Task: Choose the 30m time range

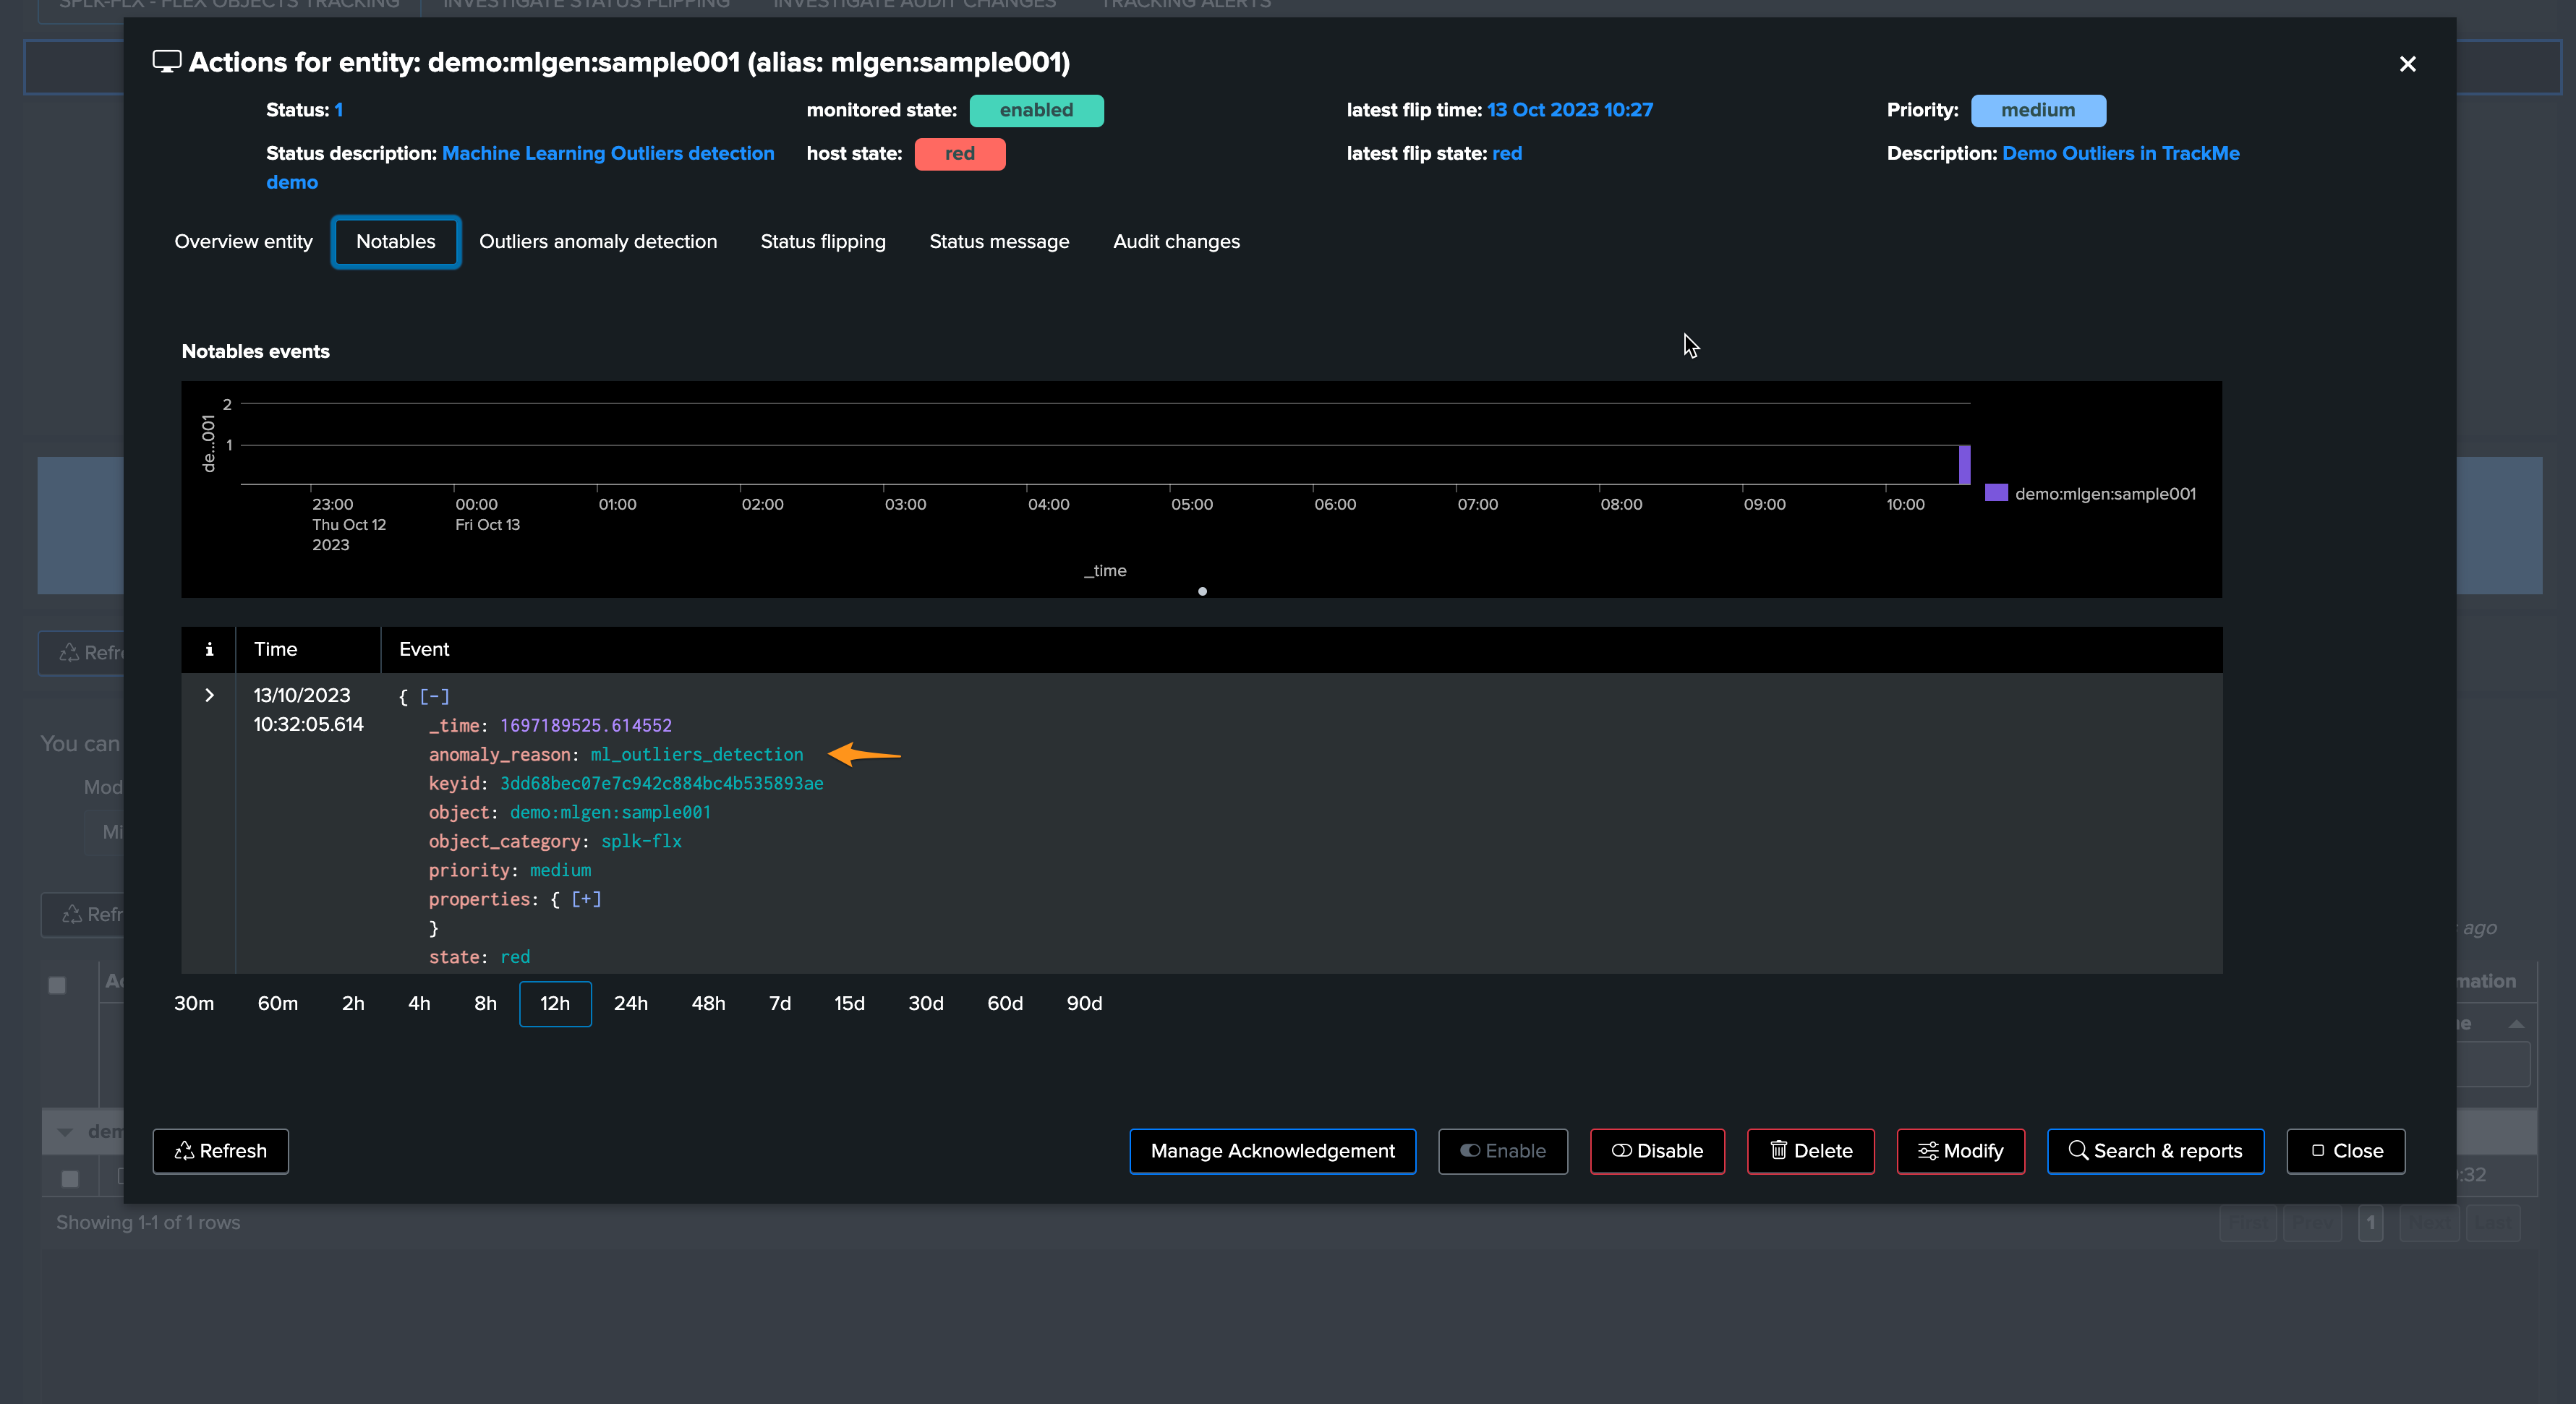Action: 194,1003
